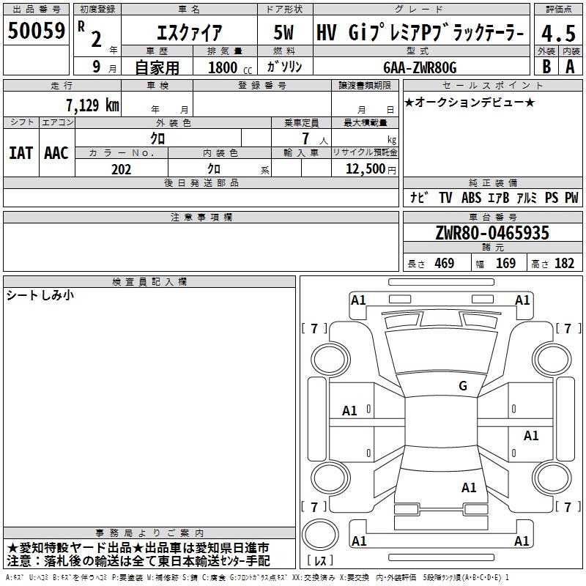Click exterior grade B
Screen dimensions: 586x586
(x=546, y=67)
